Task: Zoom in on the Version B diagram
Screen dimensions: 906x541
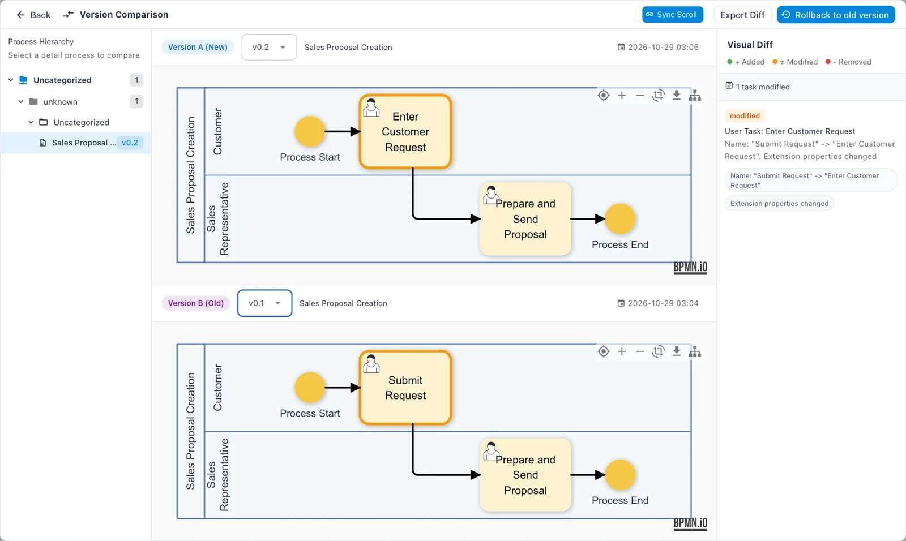Action: tap(622, 351)
